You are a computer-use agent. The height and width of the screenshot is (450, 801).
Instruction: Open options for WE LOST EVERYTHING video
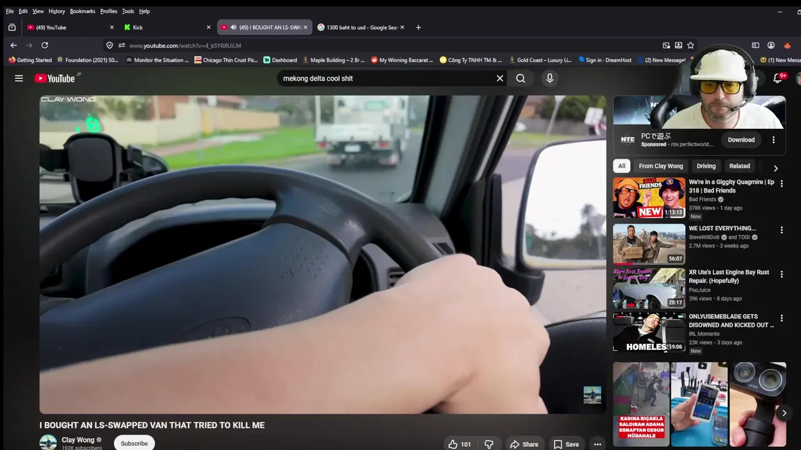point(781,230)
